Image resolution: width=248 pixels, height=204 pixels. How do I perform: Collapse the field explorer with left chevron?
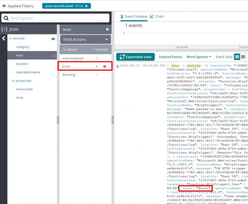(4, 38)
